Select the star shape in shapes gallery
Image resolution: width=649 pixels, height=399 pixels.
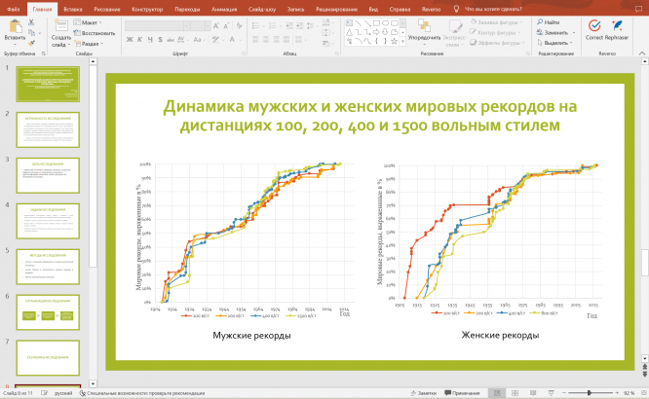pyautogui.click(x=394, y=41)
